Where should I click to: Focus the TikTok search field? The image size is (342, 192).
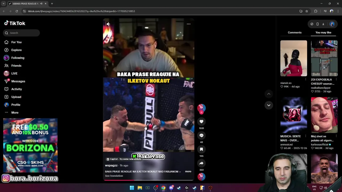tap(21, 33)
